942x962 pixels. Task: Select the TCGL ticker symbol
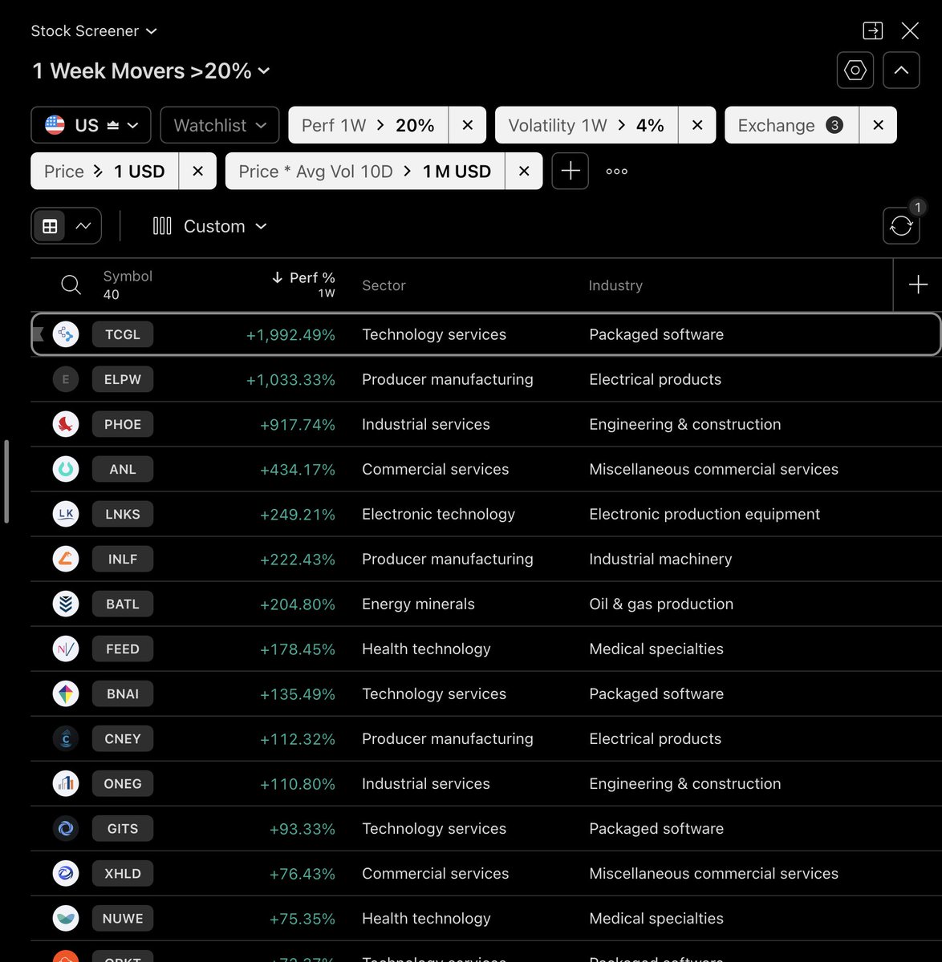pos(123,334)
